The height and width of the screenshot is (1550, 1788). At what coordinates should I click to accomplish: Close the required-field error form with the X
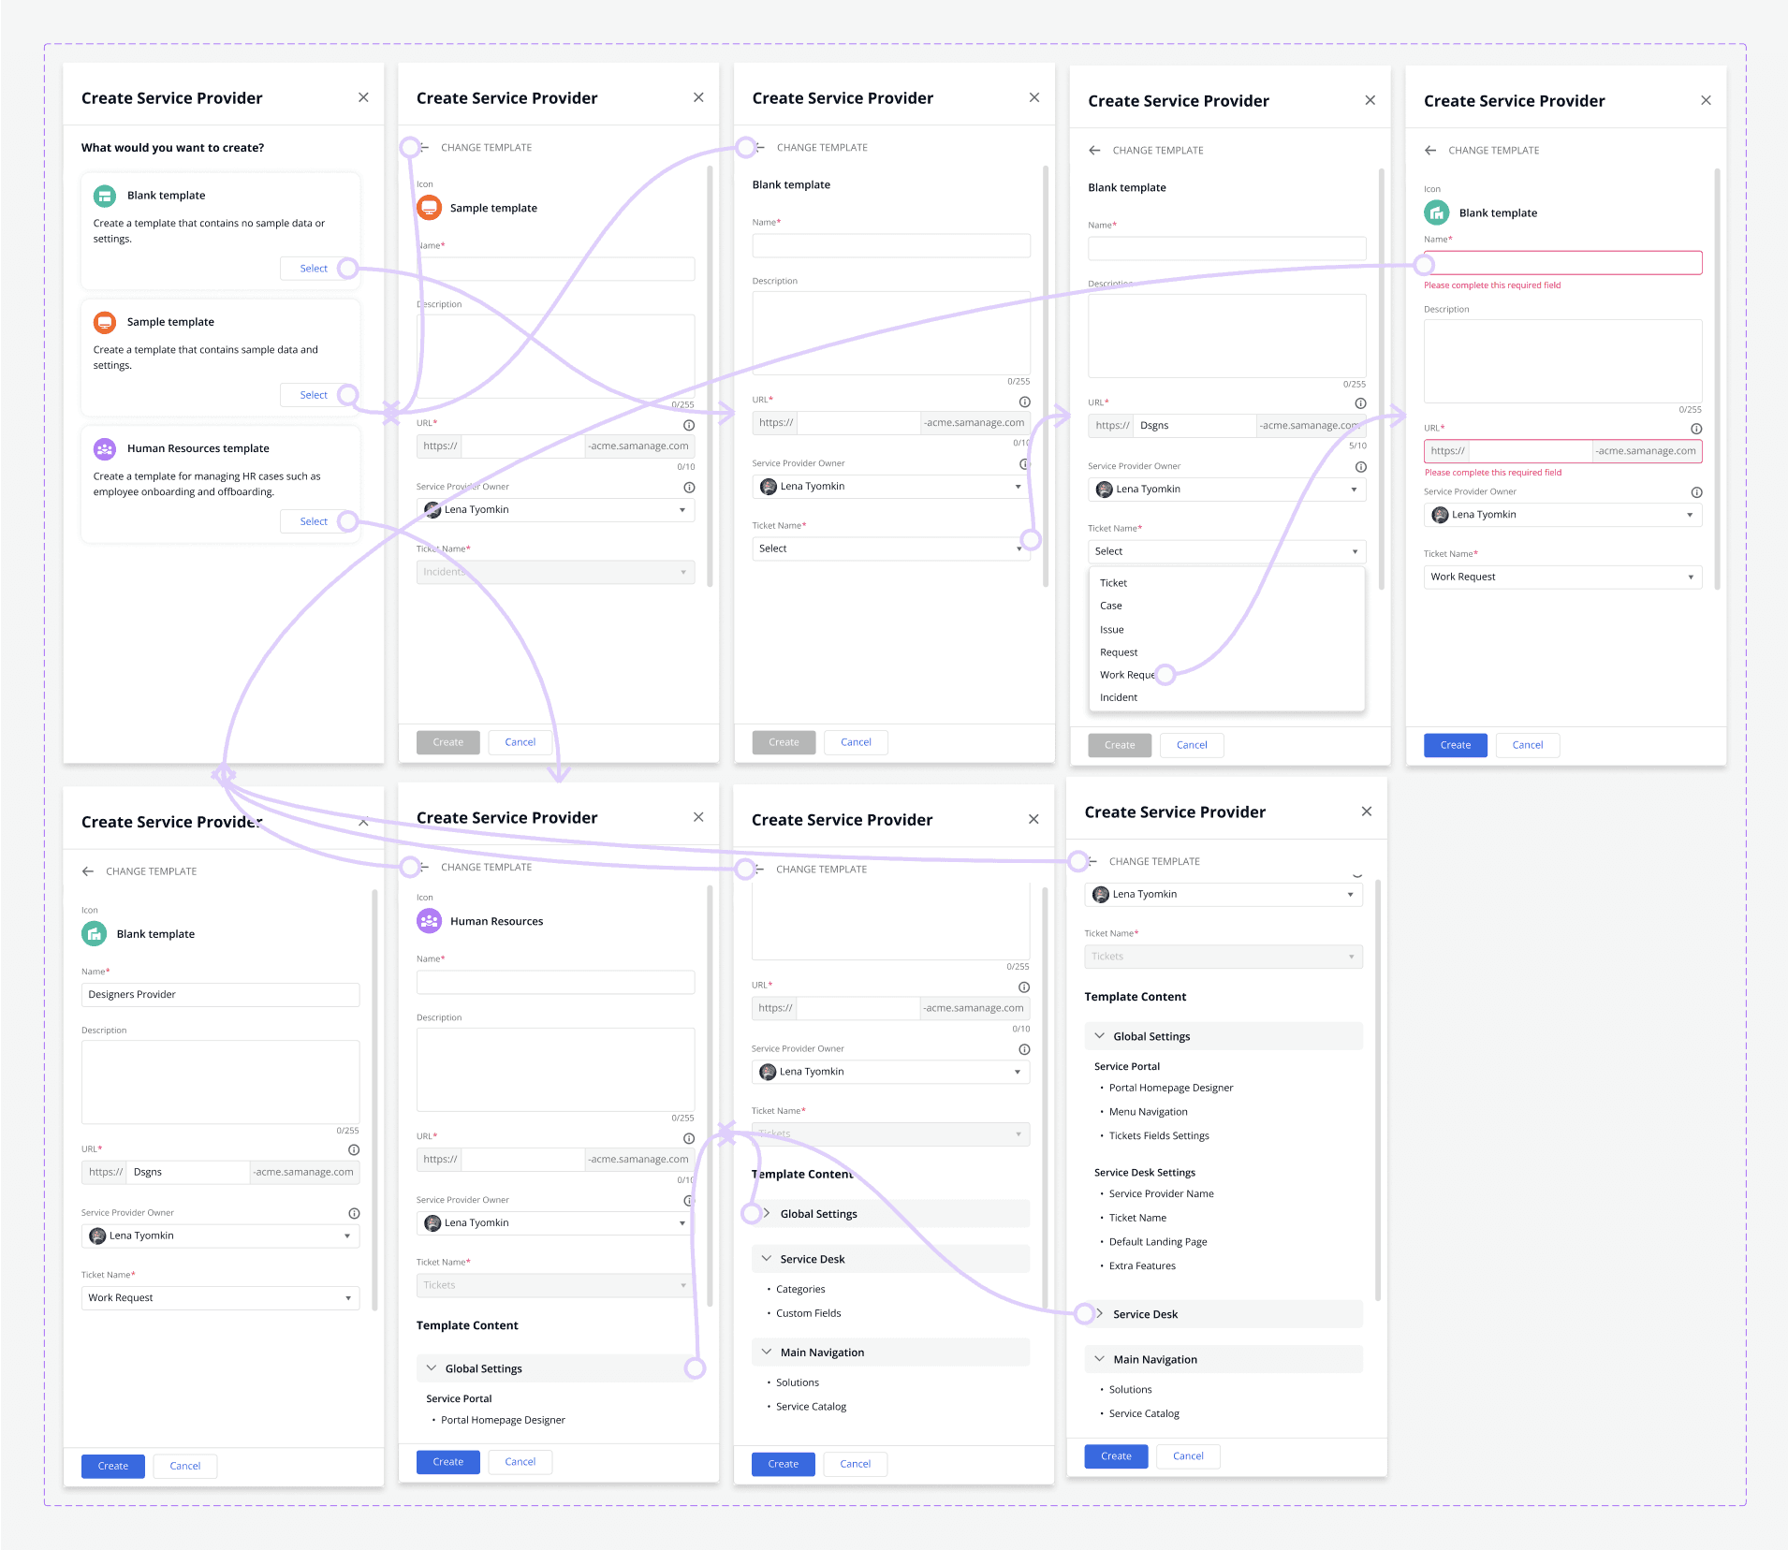(1706, 100)
